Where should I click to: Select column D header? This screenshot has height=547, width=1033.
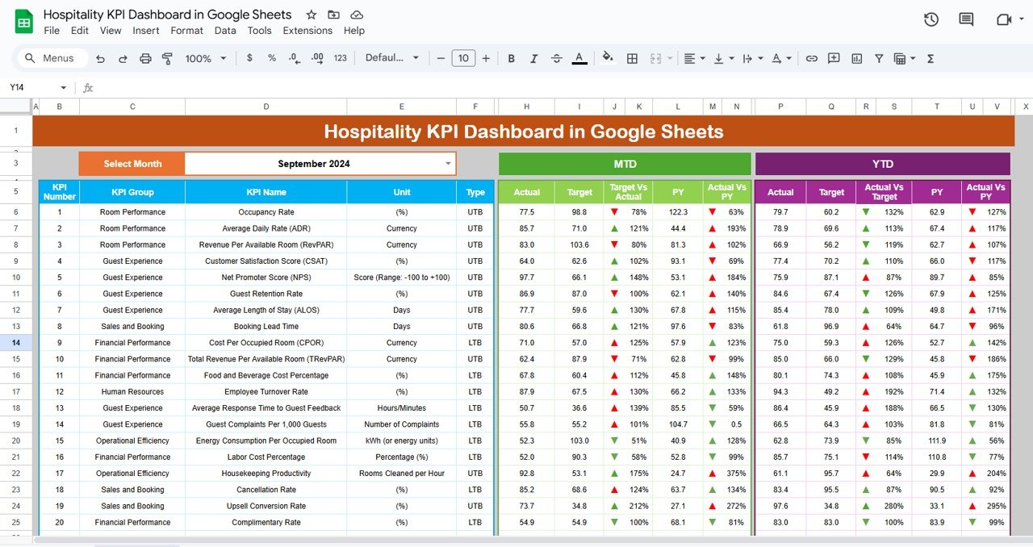(266, 106)
